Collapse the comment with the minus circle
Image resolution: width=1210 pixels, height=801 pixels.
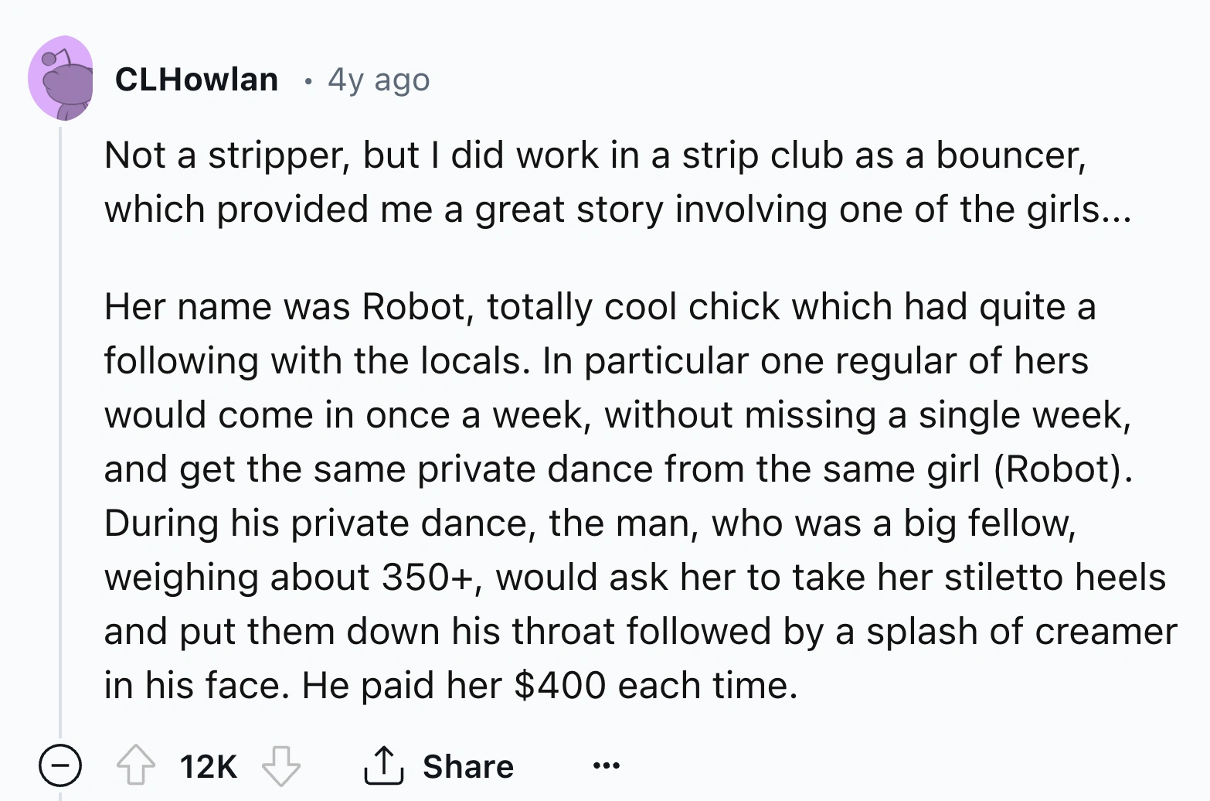pyautogui.click(x=60, y=765)
